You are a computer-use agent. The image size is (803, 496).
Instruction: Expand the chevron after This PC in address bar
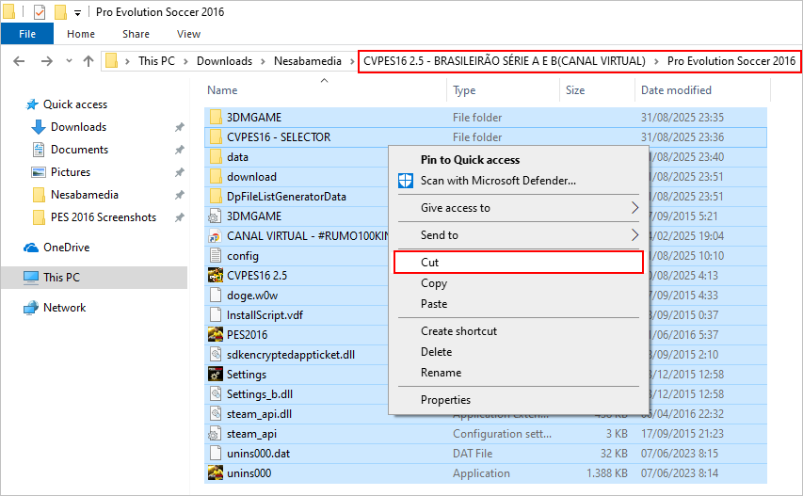click(185, 61)
